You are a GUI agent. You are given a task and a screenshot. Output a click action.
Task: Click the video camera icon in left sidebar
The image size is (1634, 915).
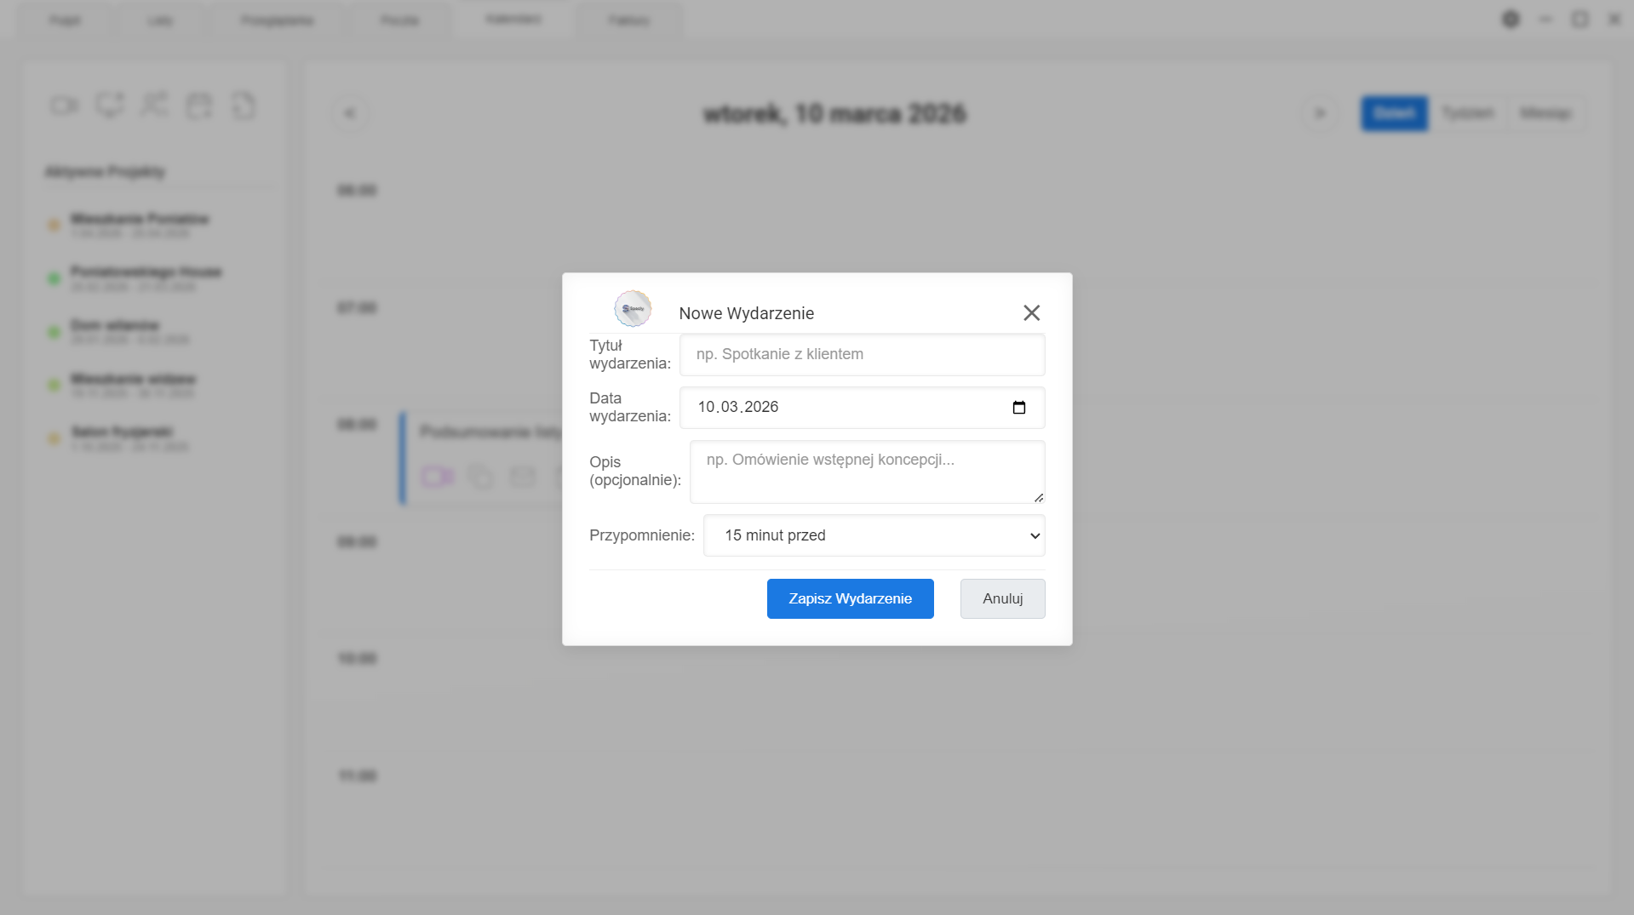[65, 106]
